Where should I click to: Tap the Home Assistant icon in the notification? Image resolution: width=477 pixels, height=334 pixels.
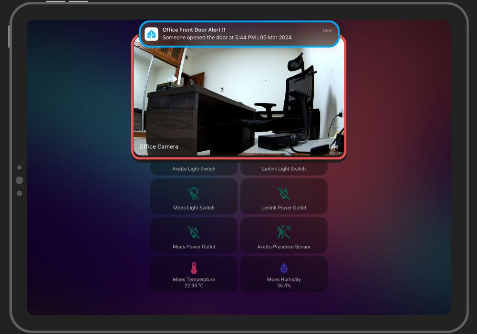tap(152, 34)
